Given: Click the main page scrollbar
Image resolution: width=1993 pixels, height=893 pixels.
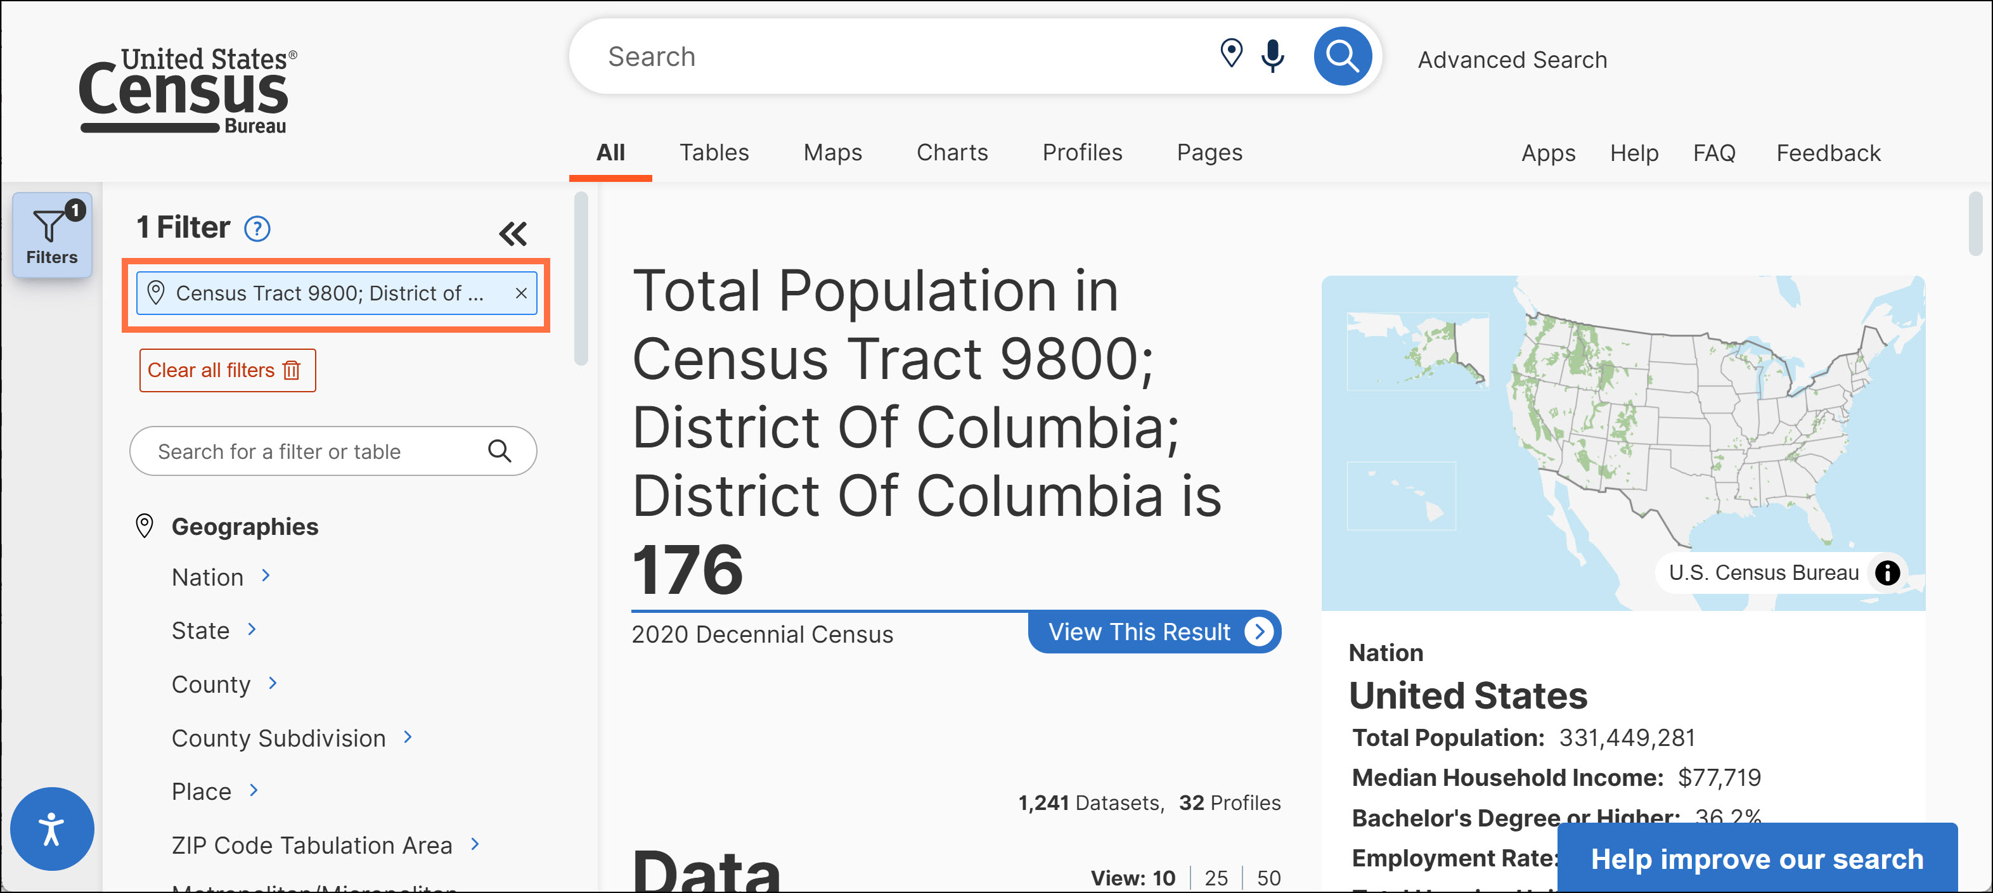Looking at the screenshot, I should point(1975,224).
